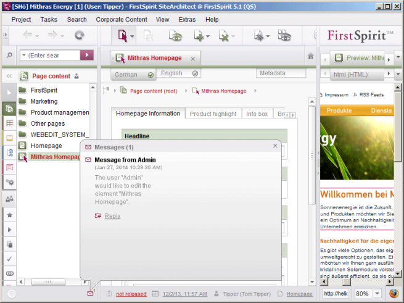The height and width of the screenshot is (303, 404).
Task: Open the FirstSpirit folder in tree
Action: coord(44,90)
